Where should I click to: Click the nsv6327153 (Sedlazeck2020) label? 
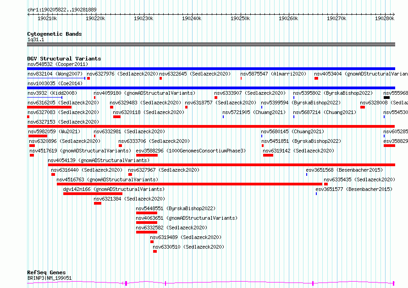[x=63, y=122]
